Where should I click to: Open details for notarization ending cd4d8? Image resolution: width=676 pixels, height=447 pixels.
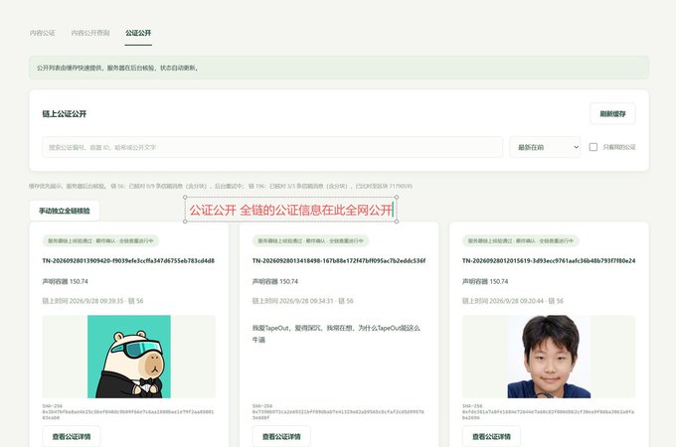tap(72, 436)
